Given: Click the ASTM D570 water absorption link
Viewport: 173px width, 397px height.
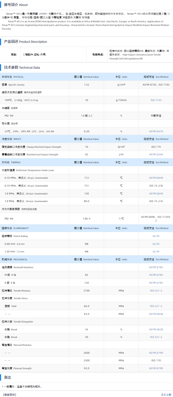Looking at the screenshot, I should [156, 131].
